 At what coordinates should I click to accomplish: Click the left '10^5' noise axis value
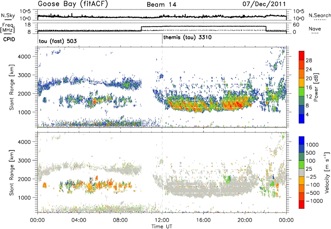pos(25,11)
